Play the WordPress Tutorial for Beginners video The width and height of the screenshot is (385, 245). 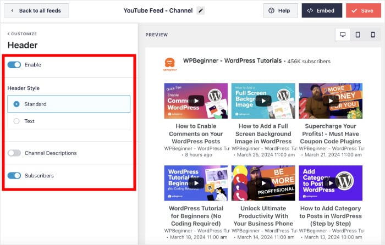(x=196, y=183)
